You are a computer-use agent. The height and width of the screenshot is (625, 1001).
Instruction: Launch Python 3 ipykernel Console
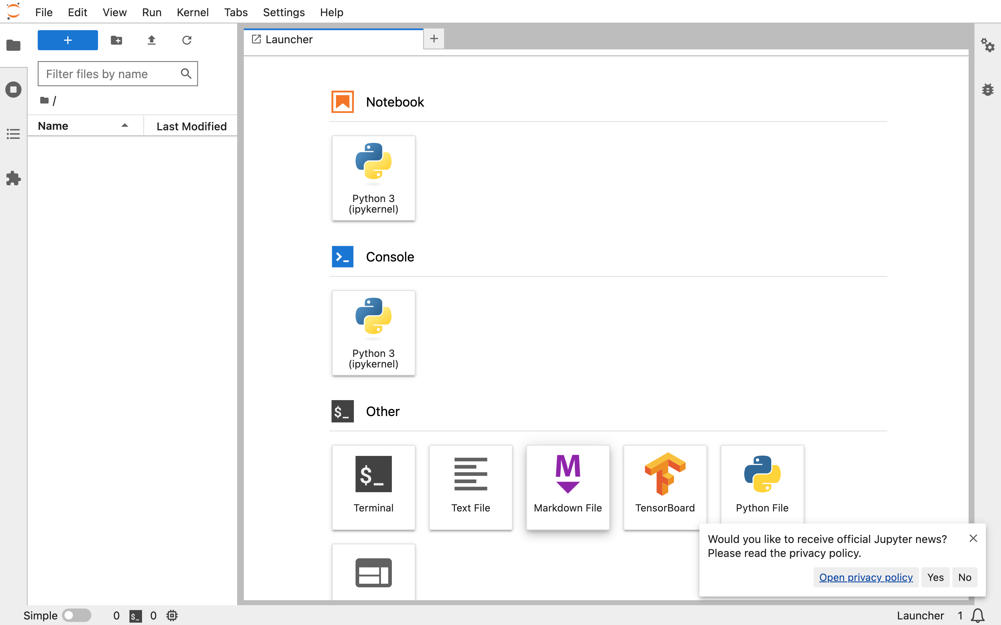tap(373, 333)
